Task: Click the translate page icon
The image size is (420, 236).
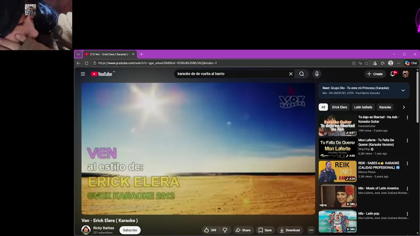Action: coord(360,63)
